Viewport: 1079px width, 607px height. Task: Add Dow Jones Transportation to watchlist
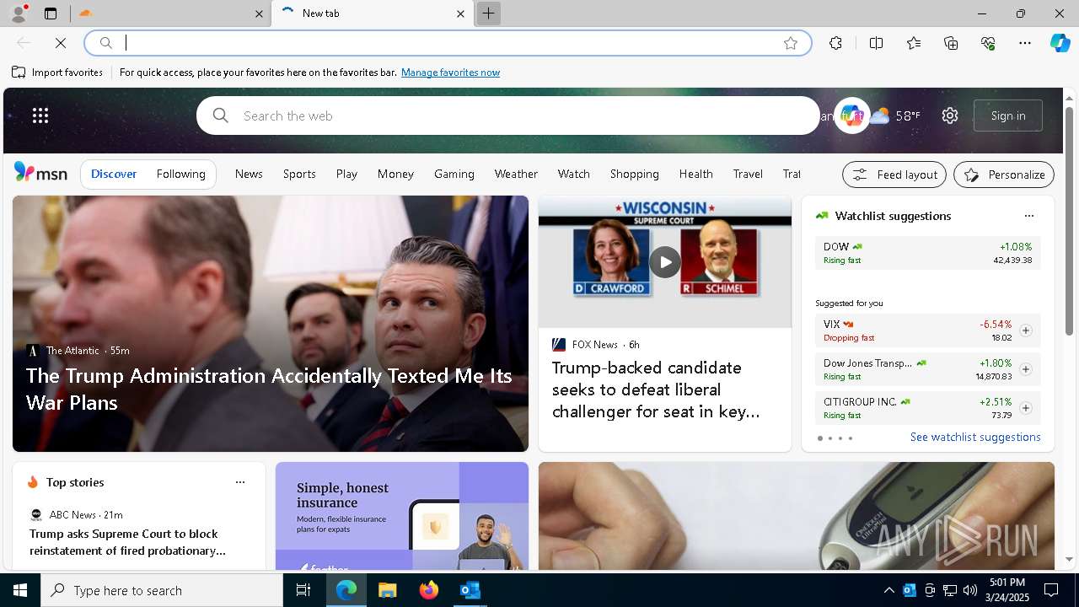pos(1026,369)
